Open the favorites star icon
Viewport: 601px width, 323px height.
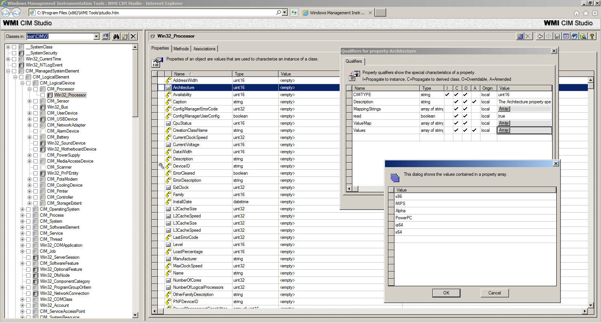pyautogui.click(x=586, y=13)
